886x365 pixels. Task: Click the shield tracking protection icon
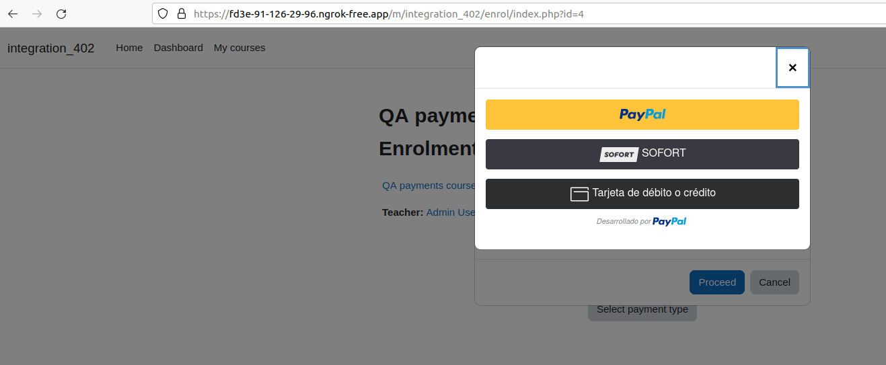coord(162,13)
